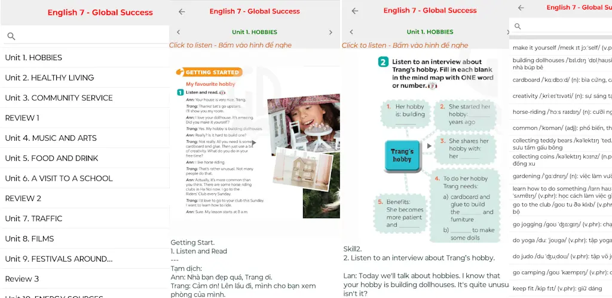612x298 pixels.
Task: Play audio on Getting Started dollhouse image
Action: (254, 143)
